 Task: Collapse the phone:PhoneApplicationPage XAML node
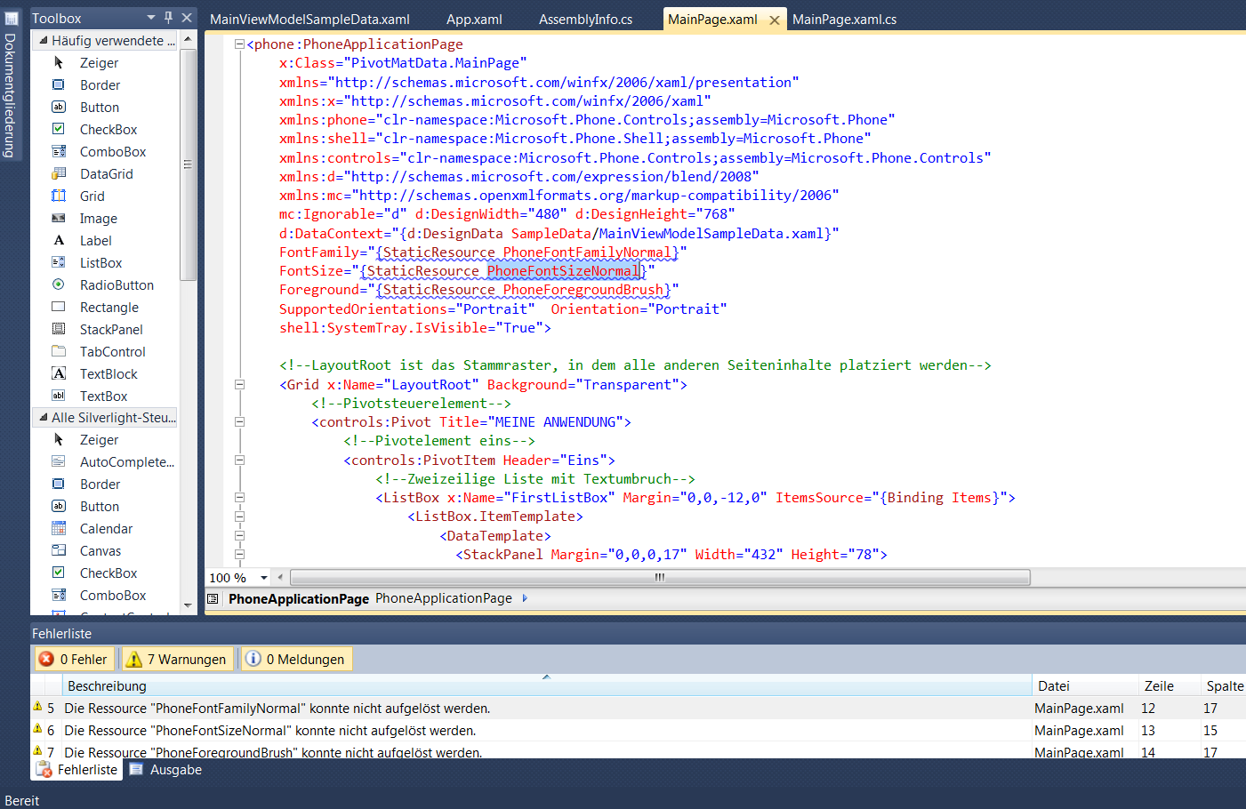click(x=239, y=44)
